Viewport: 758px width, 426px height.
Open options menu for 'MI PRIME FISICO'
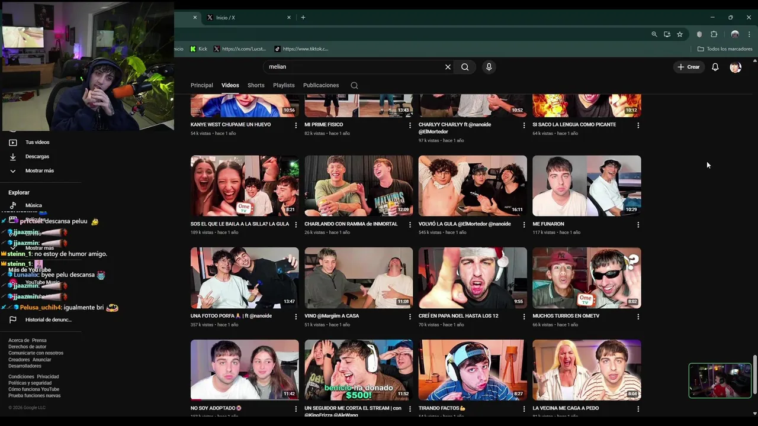(410, 125)
